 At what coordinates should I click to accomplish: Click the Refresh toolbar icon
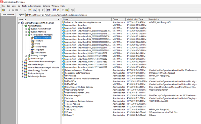point(72,10)
